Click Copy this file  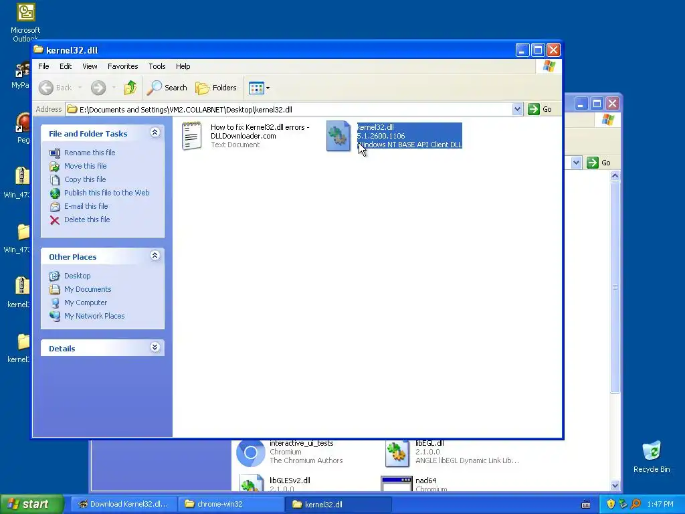click(85, 179)
